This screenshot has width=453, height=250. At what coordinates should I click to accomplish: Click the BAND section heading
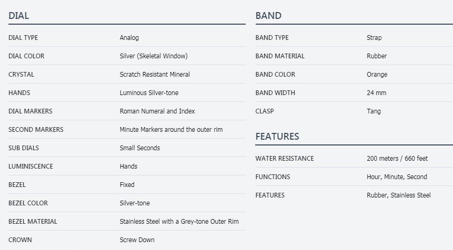[x=268, y=16]
